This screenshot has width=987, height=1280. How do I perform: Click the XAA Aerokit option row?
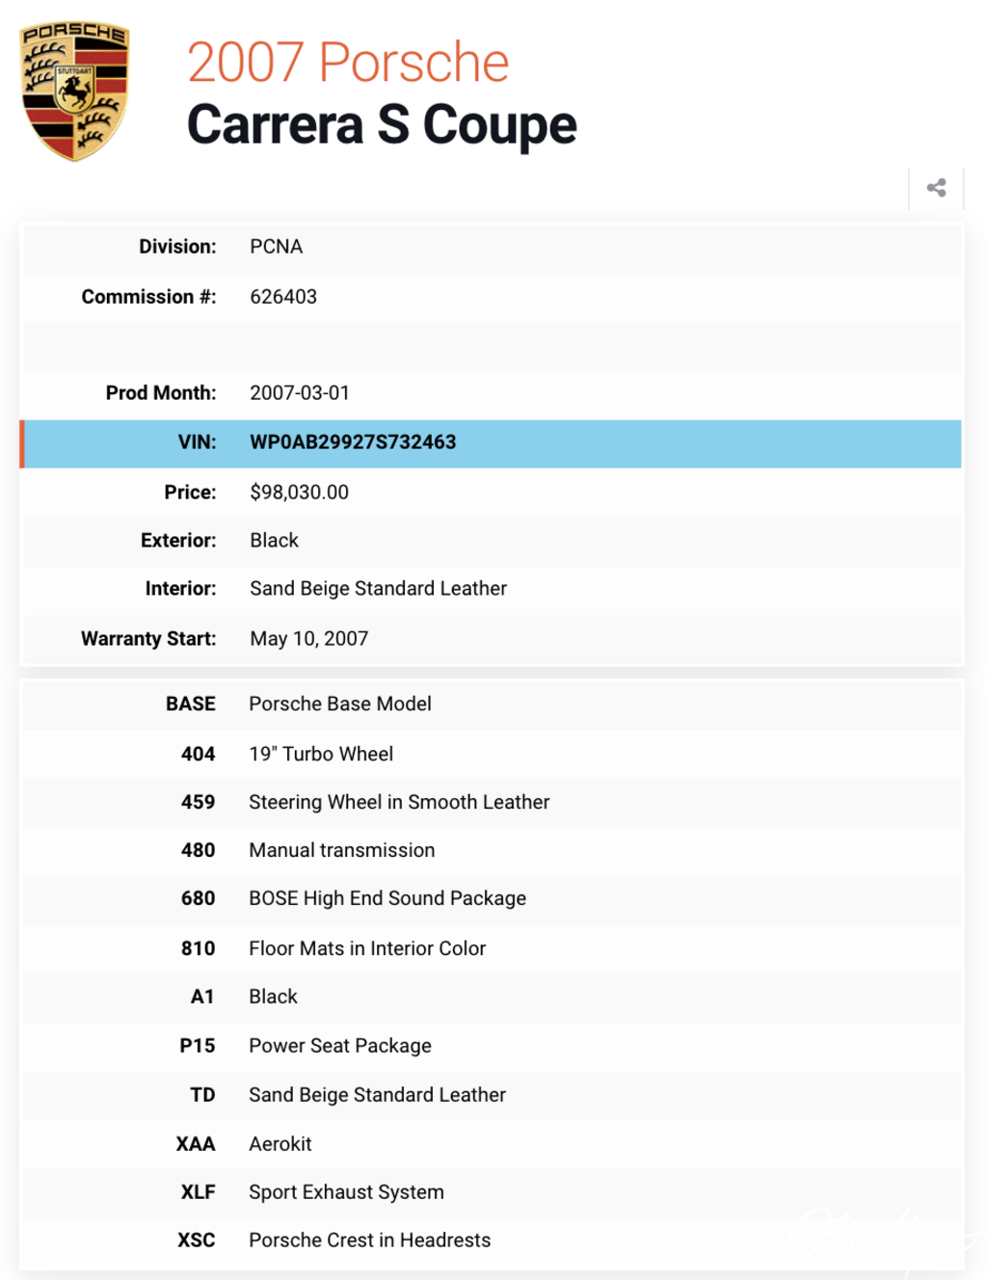(x=492, y=1144)
